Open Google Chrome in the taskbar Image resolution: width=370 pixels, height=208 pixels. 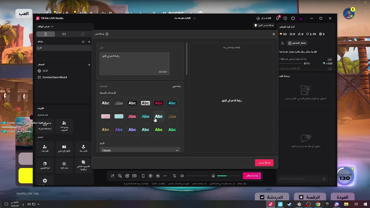pos(318,204)
